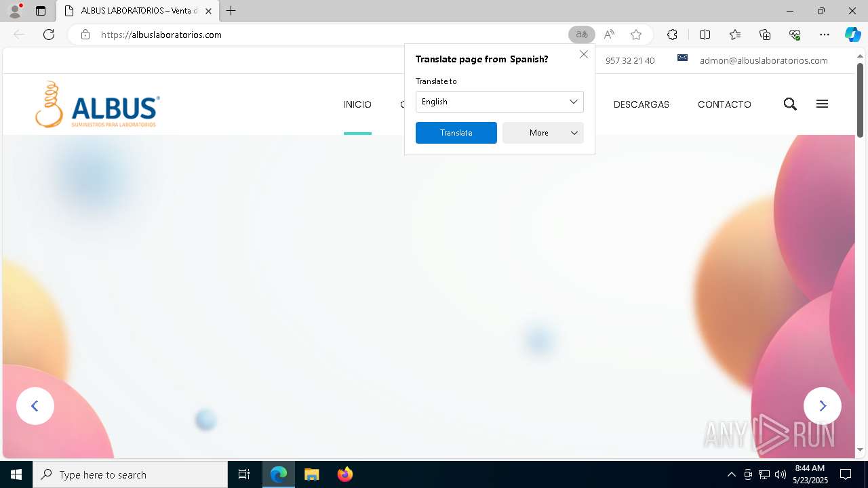Open the website hamburger menu
The height and width of the screenshot is (488, 868).
point(822,104)
